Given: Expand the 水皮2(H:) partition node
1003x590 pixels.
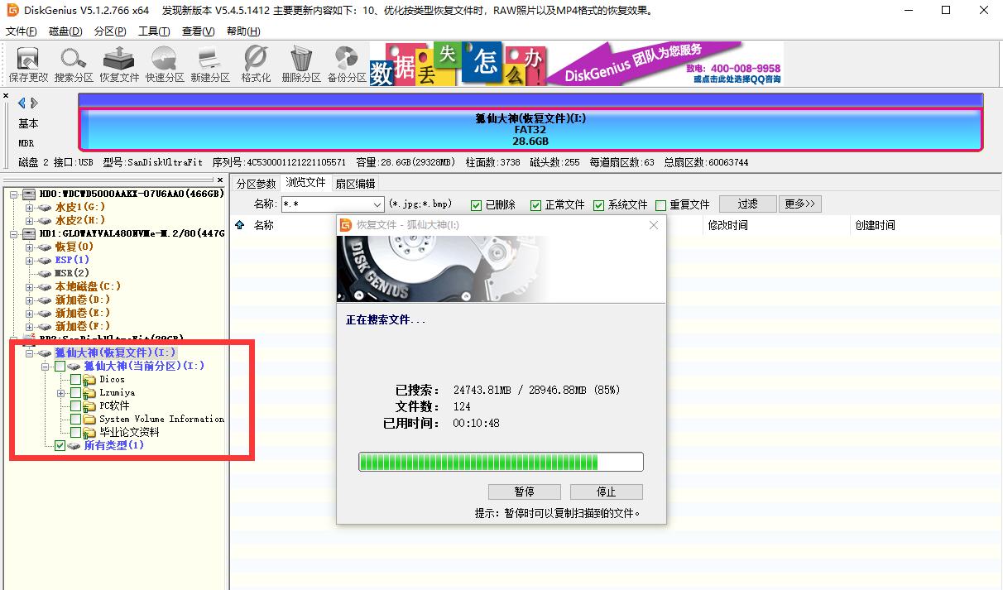Looking at the screenshot, I should tap(30, 220).
